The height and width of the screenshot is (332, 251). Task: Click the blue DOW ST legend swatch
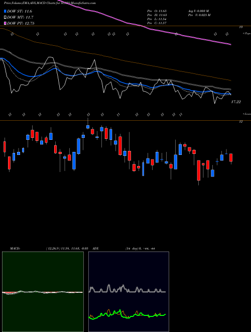coord(6,11)
